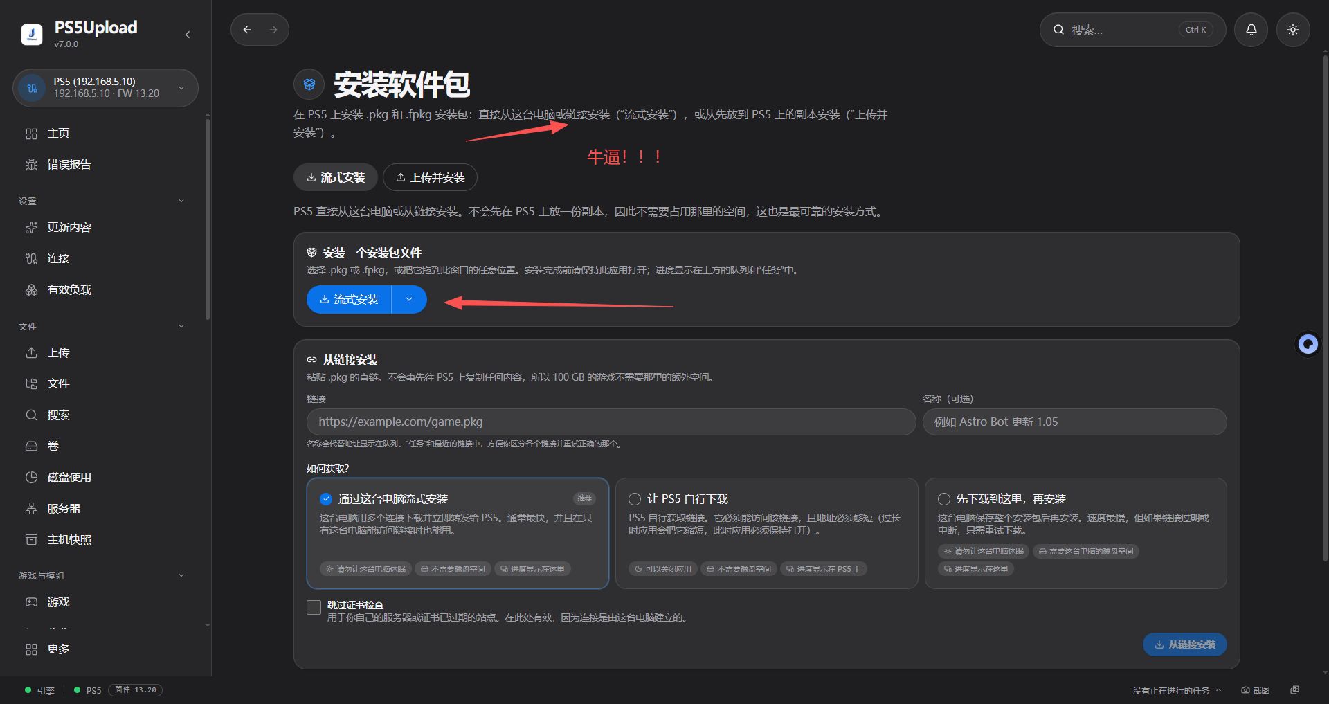Select 通过这台电脑流式安装 option
The height and width of the screenshot is (704, 1329).
point(458,533)
